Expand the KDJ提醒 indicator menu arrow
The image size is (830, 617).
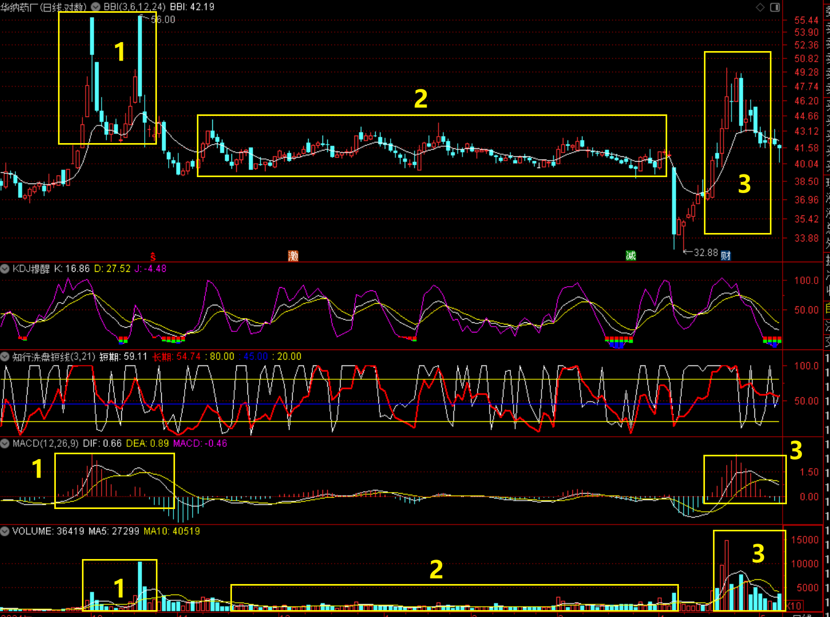pyautogui.click(x=5, y=269)
